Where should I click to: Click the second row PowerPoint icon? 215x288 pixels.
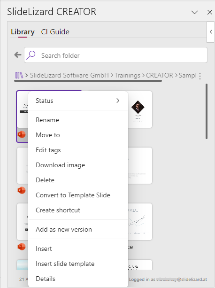pos(22,190)
